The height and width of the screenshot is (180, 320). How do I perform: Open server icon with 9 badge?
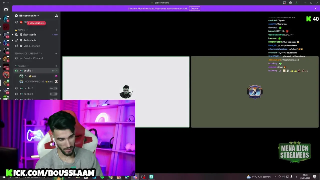(x=6, y=18)
